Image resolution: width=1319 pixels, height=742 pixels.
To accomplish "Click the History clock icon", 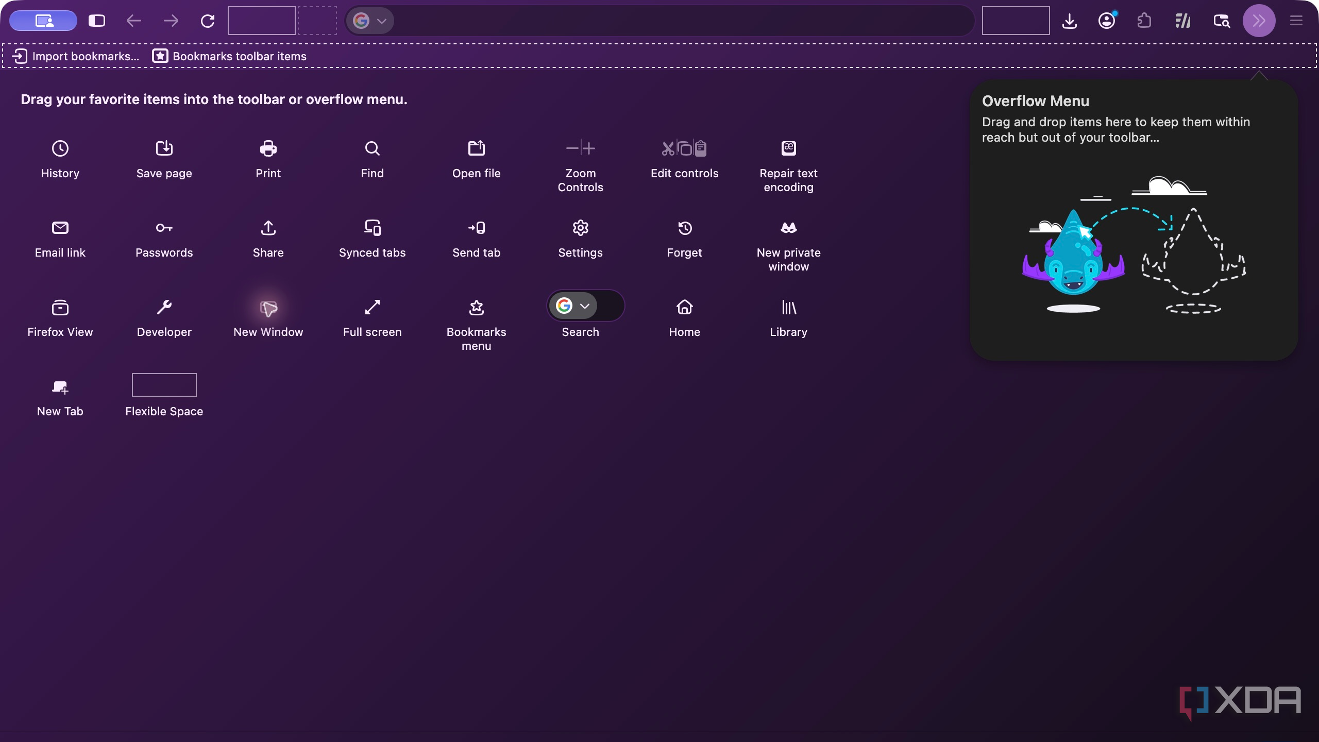I will click(60, 148).
